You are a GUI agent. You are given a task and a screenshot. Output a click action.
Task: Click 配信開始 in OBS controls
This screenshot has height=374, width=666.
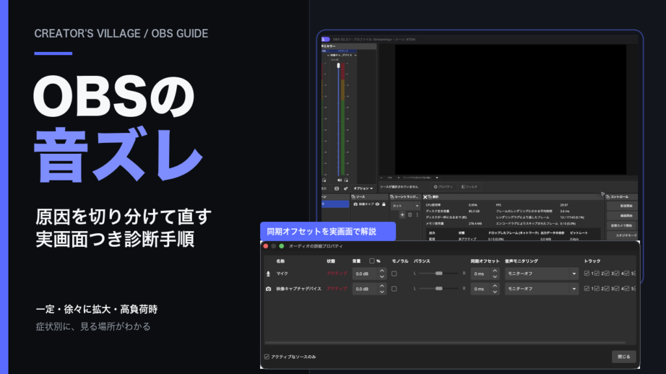pos(622,206)
